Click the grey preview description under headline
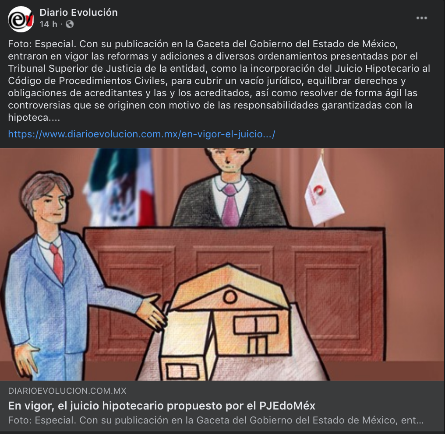The width and height of the screenshot is (445, 434). [215, 420]
